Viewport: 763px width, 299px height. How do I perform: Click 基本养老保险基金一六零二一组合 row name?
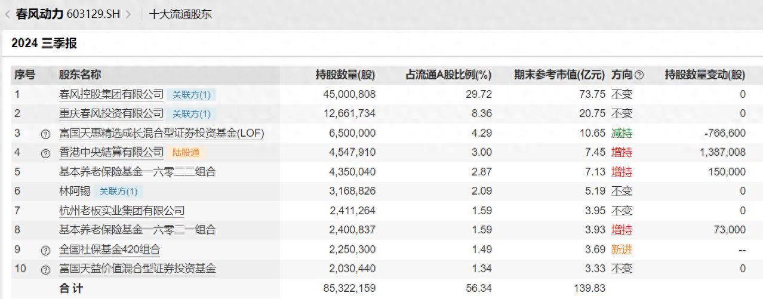tap(137, 230)
